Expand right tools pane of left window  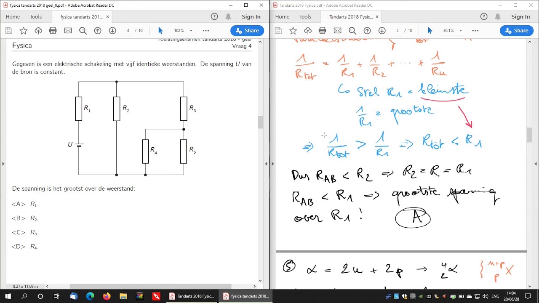click(266, 164)
